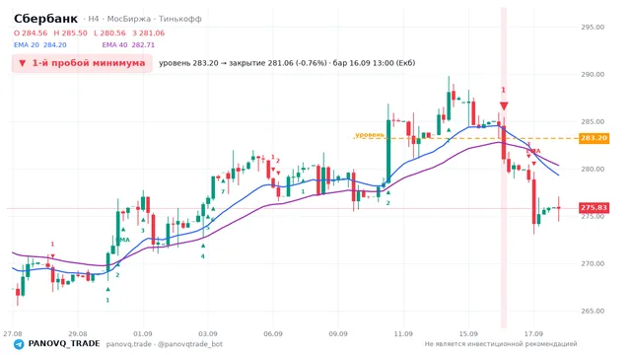
Task: Click the level description text with 283.20
Action: [287, 63]
